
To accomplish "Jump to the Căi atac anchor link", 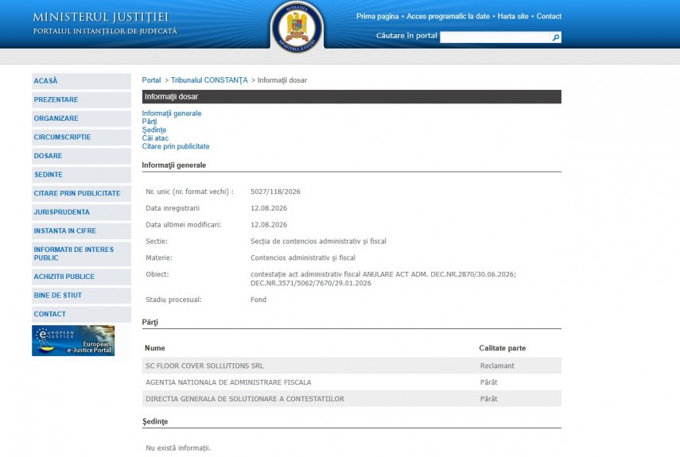I will [155, 138].
